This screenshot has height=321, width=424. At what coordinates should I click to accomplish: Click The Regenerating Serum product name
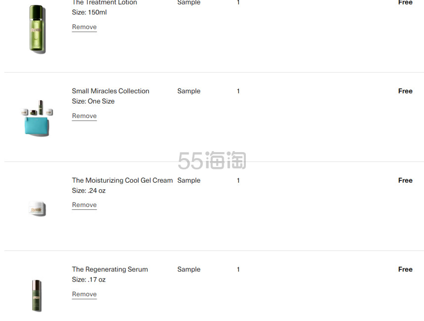click(110, 269)
